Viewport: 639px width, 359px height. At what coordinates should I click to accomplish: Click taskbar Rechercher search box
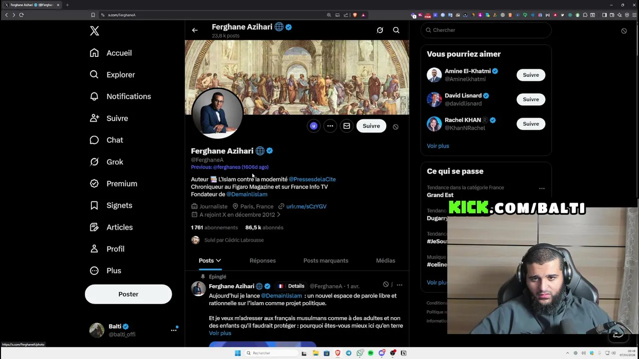coord(271,353)
